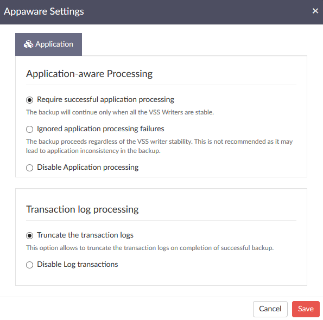Click the Truncate the transaction logs label
Screen dimensions: 323x320
[85, 235]
